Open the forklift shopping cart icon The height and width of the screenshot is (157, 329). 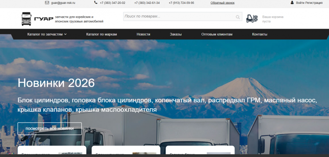[x=252, y=19]
